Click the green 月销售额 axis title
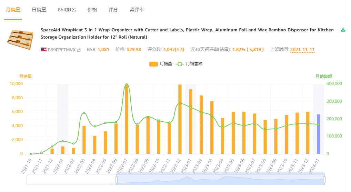The width and height of the screenshot is (351, 192). tap(324, 76)
